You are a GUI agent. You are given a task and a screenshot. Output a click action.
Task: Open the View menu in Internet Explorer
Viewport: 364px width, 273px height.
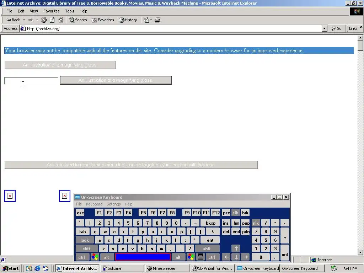(x=34, y=11)
